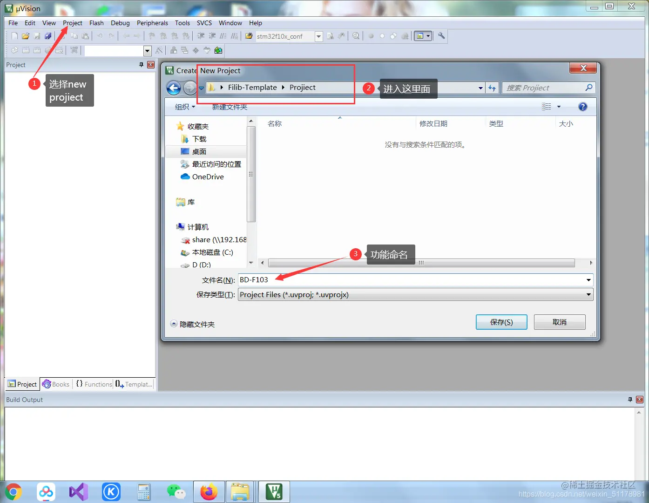The height and width of the screenshot is (503, 649).
Task: Click the Select Software Packs icon
Action: click(x=207, y=50)
